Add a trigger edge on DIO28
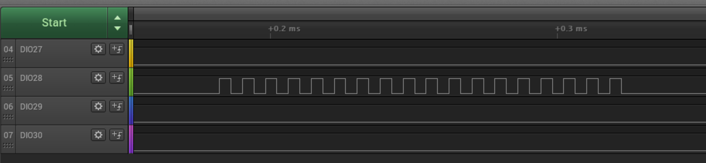 pyautogui.click(x=116, y=78)
